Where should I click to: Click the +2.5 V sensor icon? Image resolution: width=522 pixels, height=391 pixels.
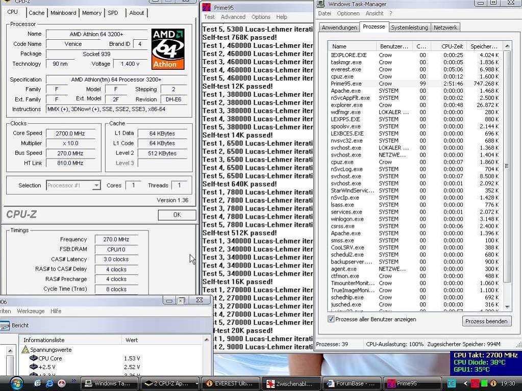(x=33, y=367)
